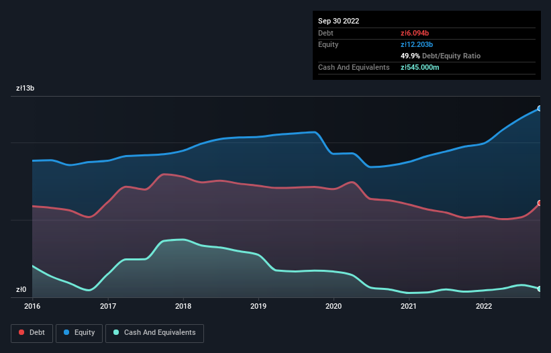Click the red Debt endpoint marker

540,203
